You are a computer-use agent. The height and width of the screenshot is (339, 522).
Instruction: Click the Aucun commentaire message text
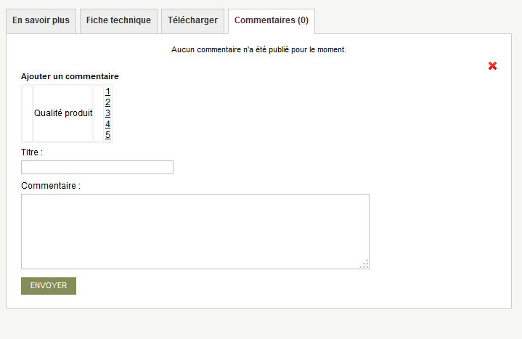(x=258, y=49)
